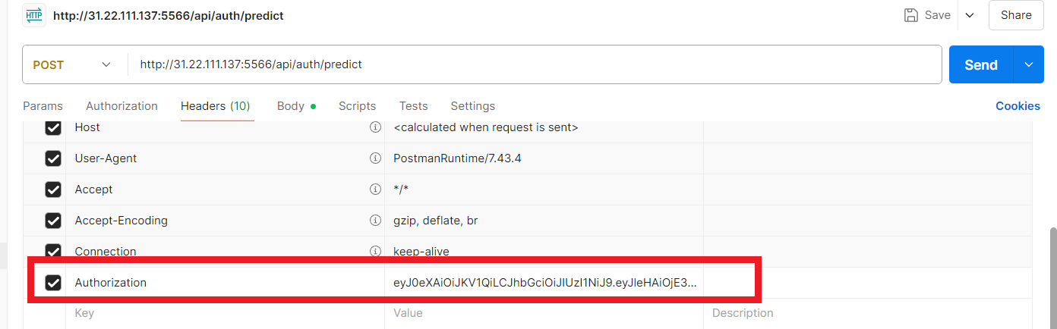This screenshot has height=329, width=1057.
Task: Switch to the Params tab
Action: [43, 106]
